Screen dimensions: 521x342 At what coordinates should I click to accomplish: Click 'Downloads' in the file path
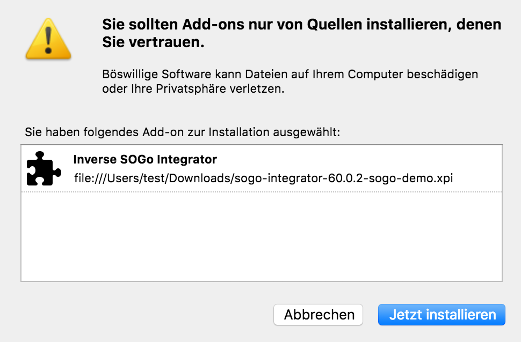[x=202, y=178]
